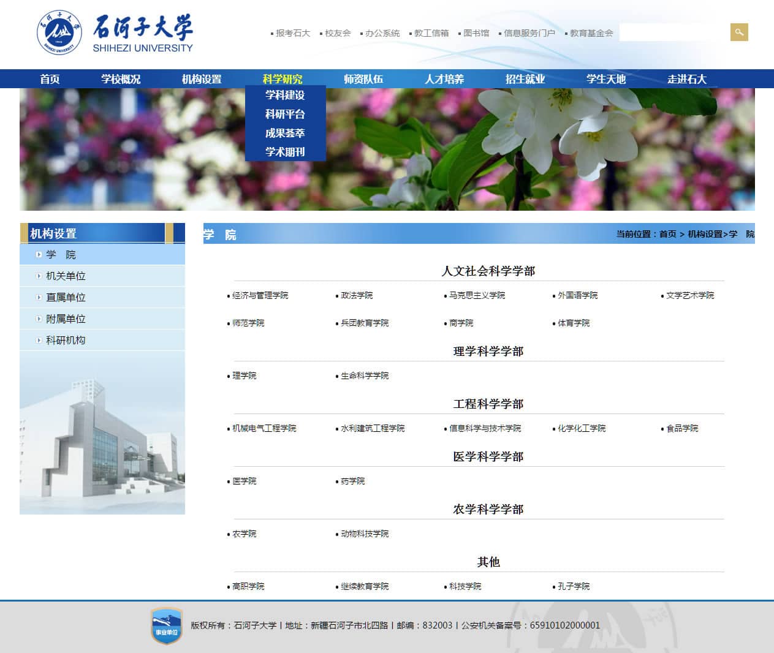Click arrow icon beside 学院 in sidebar
774x653 pixels.
tap(39, 255)
